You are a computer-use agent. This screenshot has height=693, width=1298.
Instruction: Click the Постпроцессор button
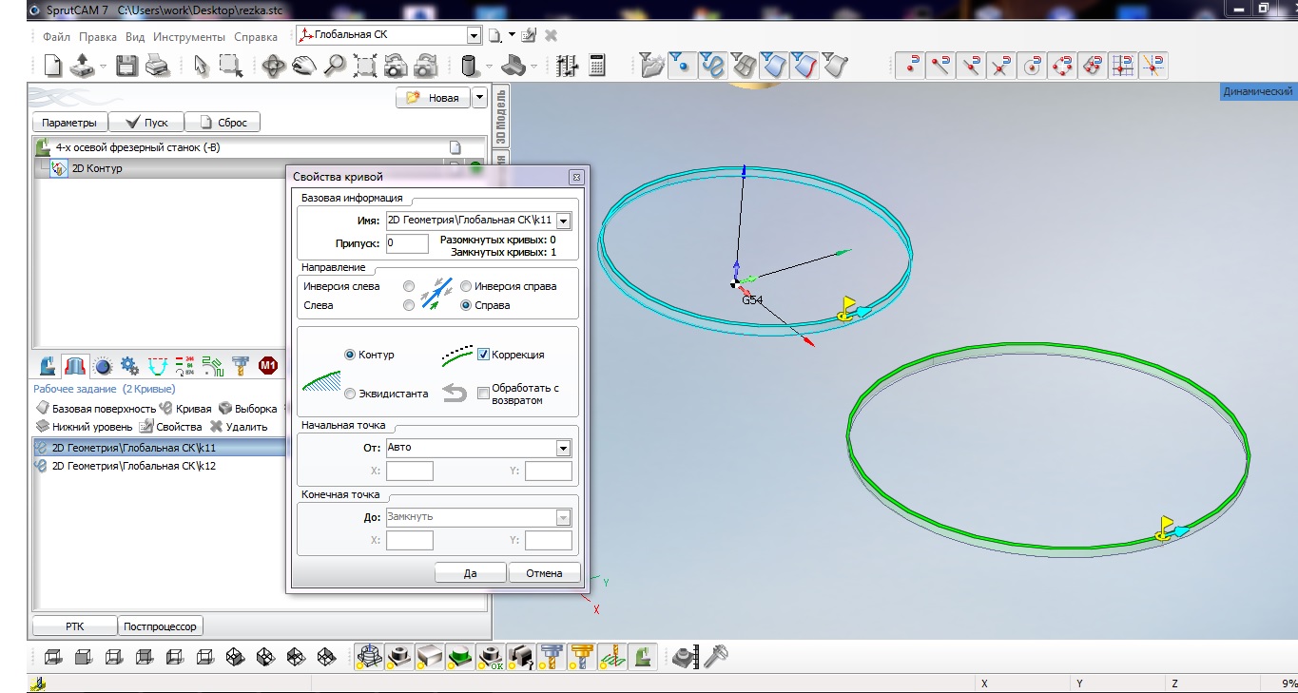160,626
